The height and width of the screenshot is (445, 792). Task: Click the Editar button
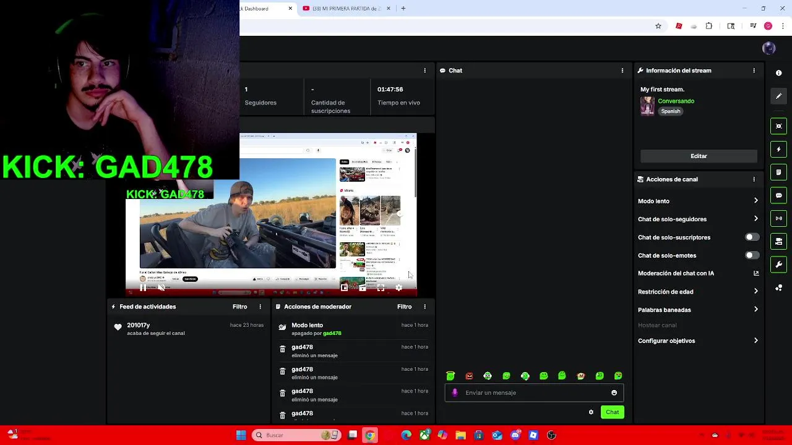(x=699, y=156)
